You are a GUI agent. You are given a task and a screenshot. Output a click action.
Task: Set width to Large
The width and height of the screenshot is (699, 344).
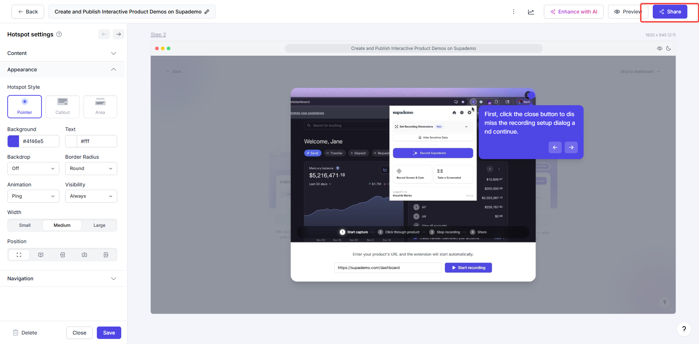pos(99,225)
